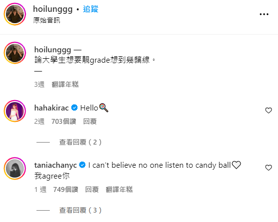Open hoilunggg username in header
This screenshot has height=222, width=278.
[53, 9]
